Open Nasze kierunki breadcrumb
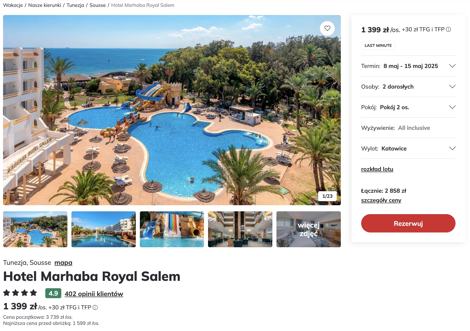470x331 pixels. (x=45, y=5)
